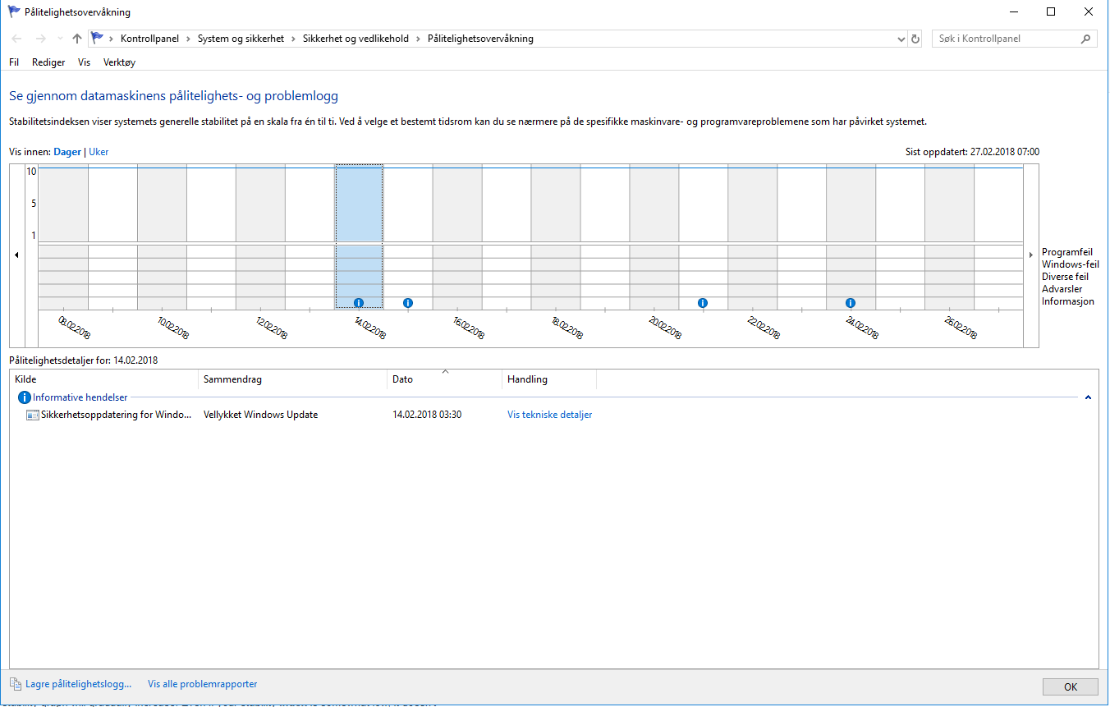Click Lagre pålitelighetslogg link
Viewport: 1110px width, 707px height.
click(78, 683)
